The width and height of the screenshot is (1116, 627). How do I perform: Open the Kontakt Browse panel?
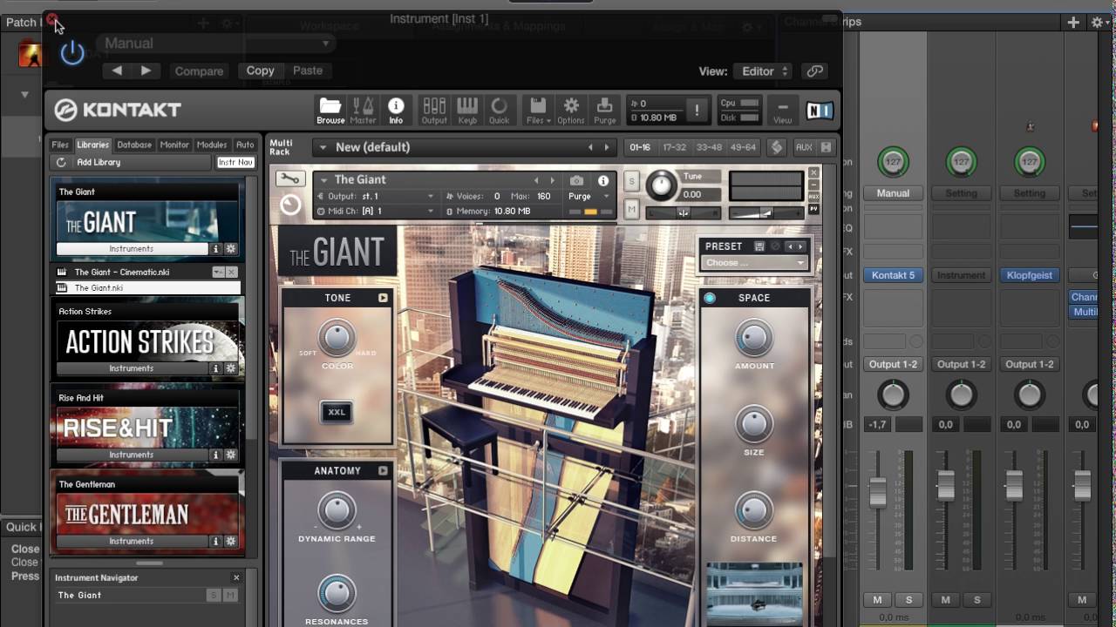[330, 111]
